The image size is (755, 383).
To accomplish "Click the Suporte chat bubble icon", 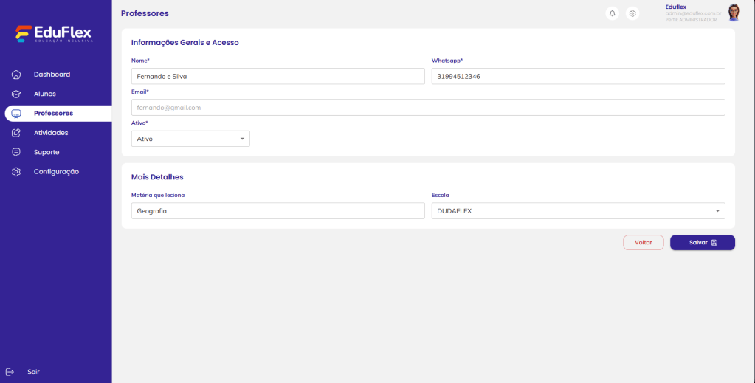I will click(16, 152).
